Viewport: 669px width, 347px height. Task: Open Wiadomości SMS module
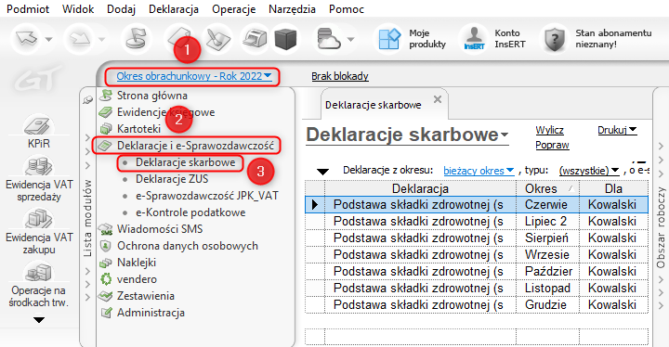tap(151, 229)
